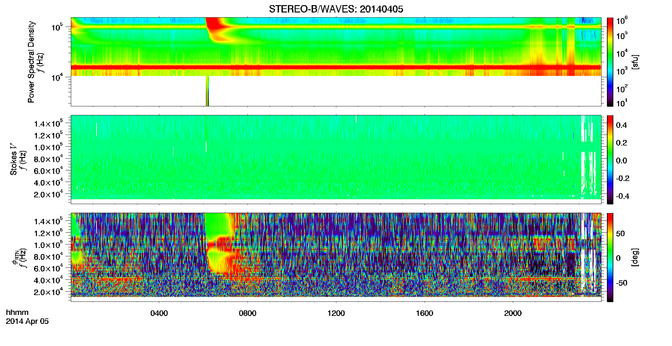Image resolution: width=672 pixels, height=346 pixels.
Task: Click the Power Spectral Density axis label
Action: pyautogui.click(x=31, y=62)
